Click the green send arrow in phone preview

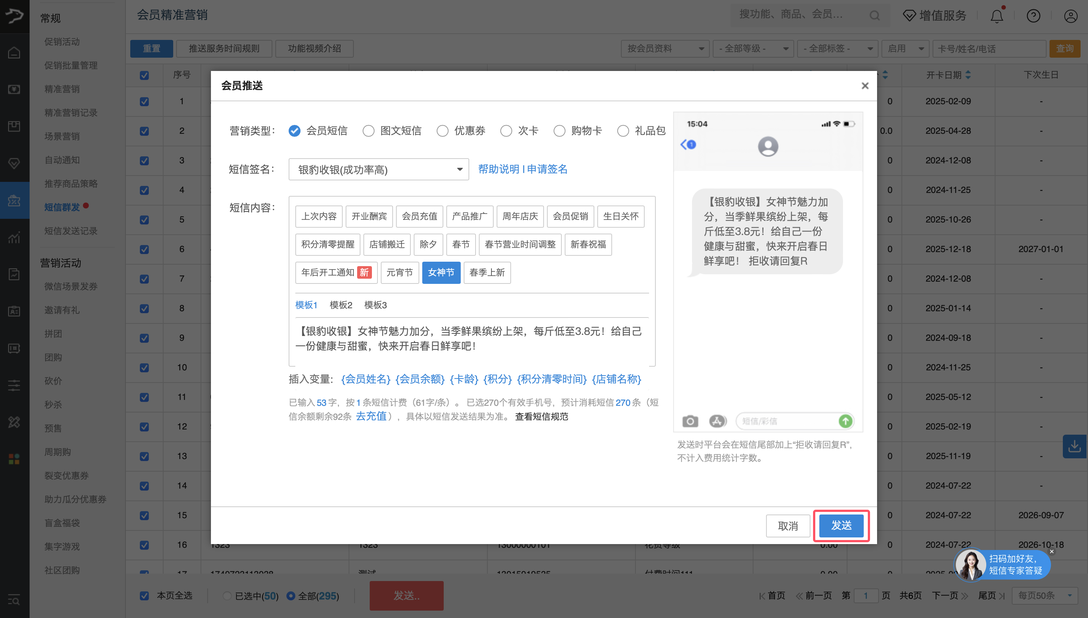pyautogui.click(x=845, y=421)
